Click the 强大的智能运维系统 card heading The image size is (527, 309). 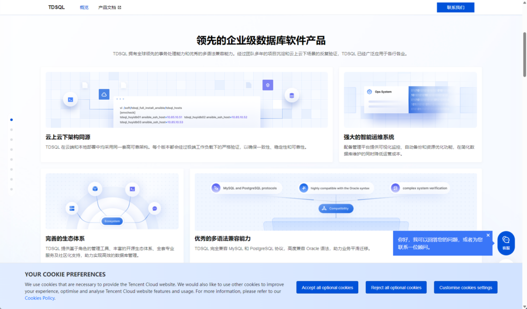(368, 137)
